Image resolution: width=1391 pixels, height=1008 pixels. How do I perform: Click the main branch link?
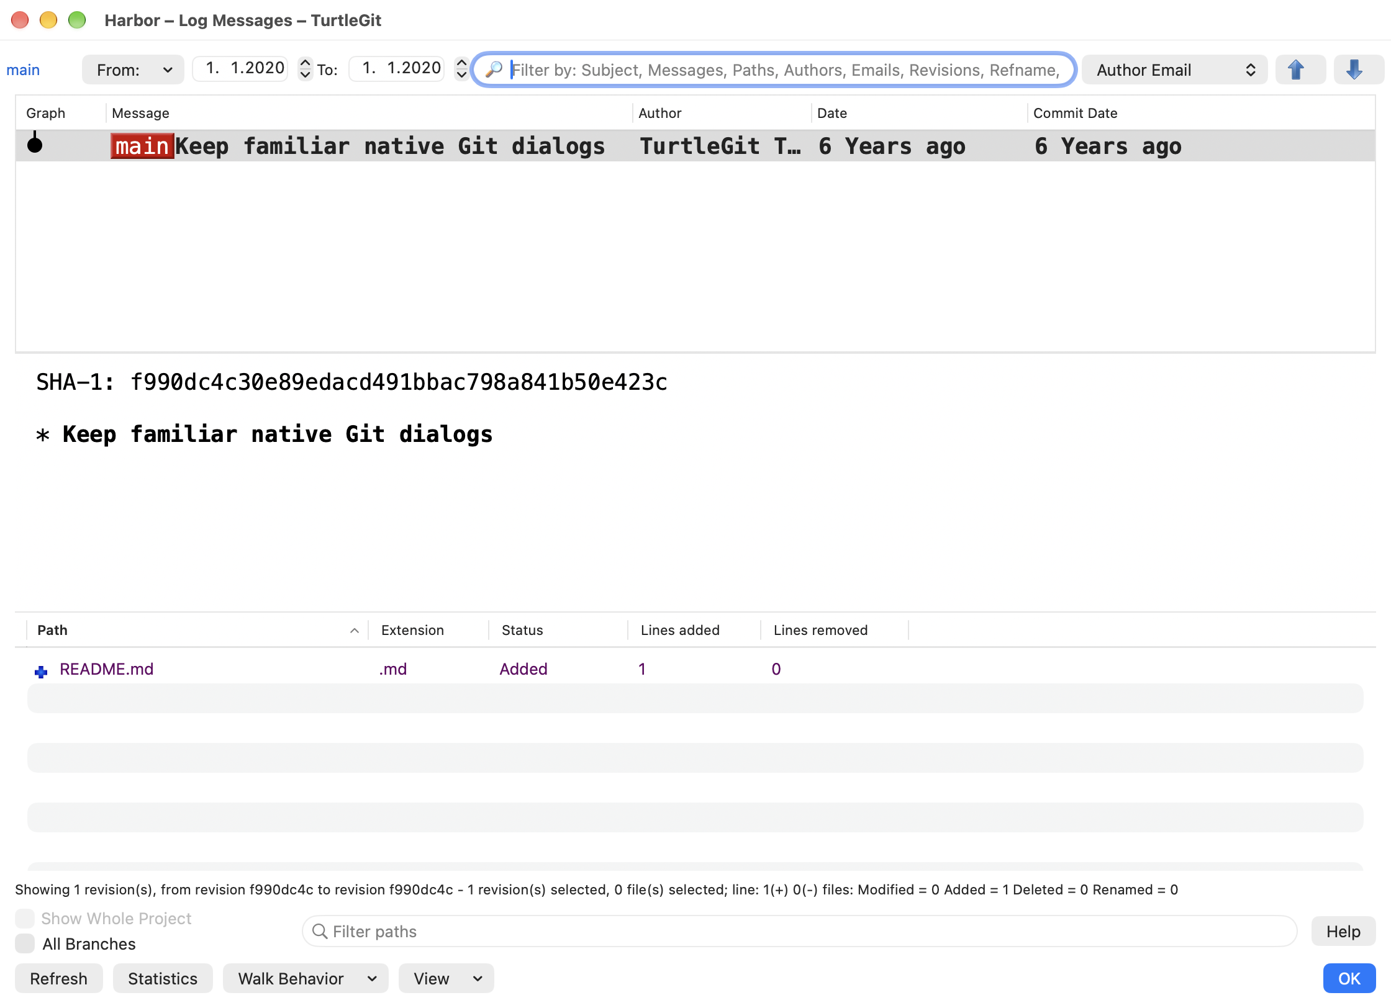(x=23, y=70)
